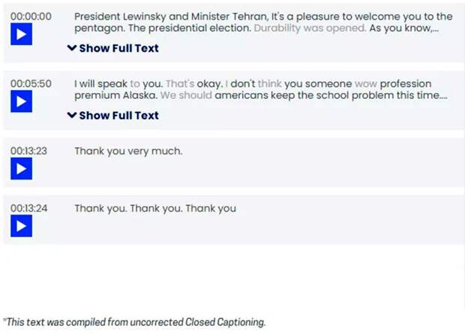Expand 'Show Full Text' under the 00:05:50 segment
The image size is (465, 334).
tap(113, 115)
